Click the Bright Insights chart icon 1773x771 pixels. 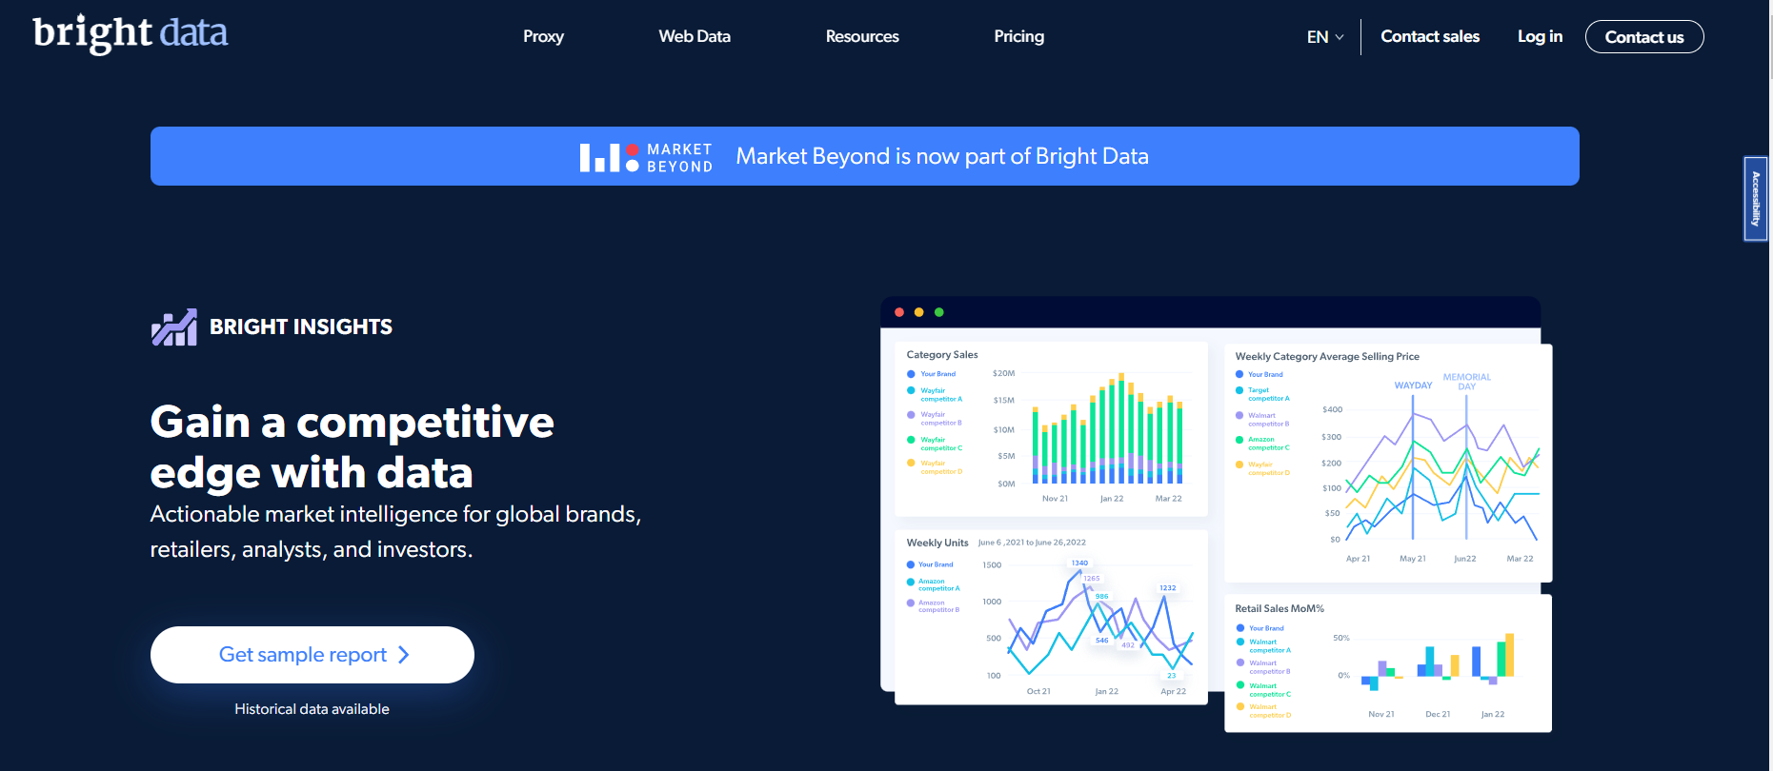pos(174,327)
